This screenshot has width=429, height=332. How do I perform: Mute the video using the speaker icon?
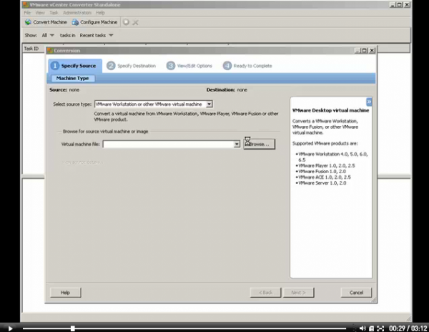tap(363, 328)
